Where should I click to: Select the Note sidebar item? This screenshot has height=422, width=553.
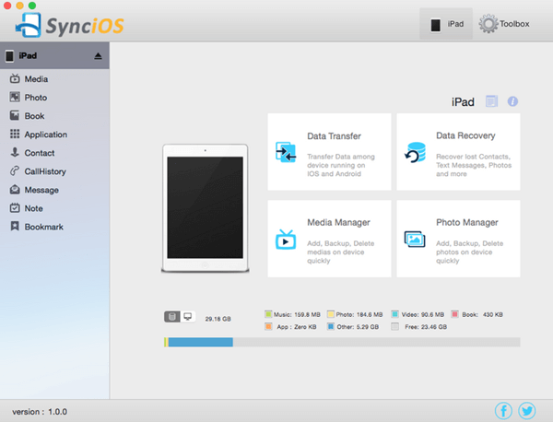34,208
